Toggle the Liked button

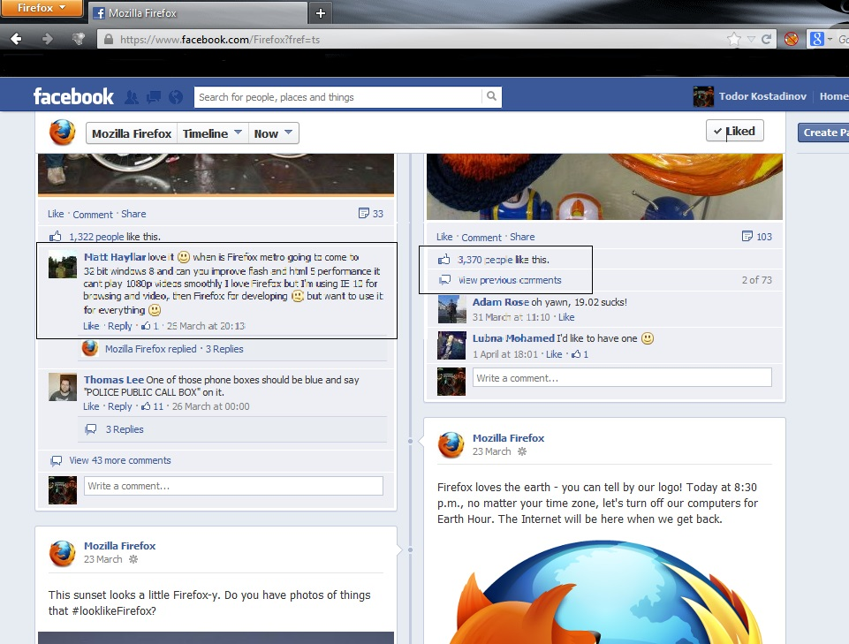(x=735, y=131)
